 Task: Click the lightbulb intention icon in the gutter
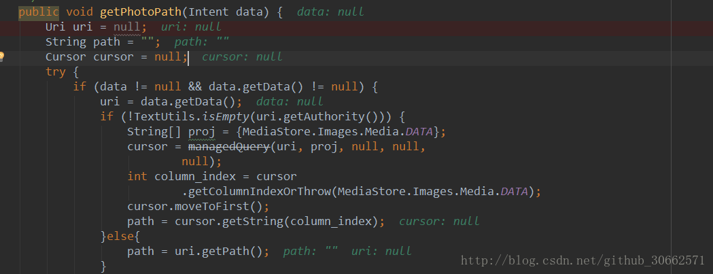coord(1,57)
